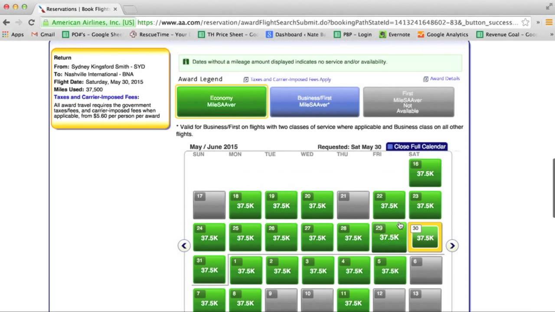
Task: Open the PO#'s Google Sheet bookmark
Action: tap(92, 35)
